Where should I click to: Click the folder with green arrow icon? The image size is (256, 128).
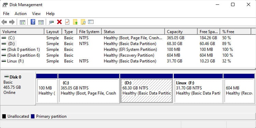(75, 22)
